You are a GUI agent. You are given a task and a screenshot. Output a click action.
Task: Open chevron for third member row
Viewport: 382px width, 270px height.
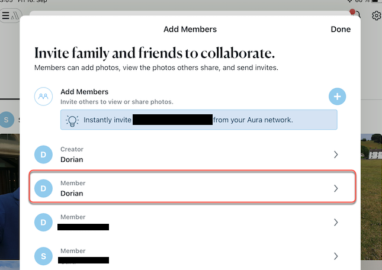tap(336, 222)
